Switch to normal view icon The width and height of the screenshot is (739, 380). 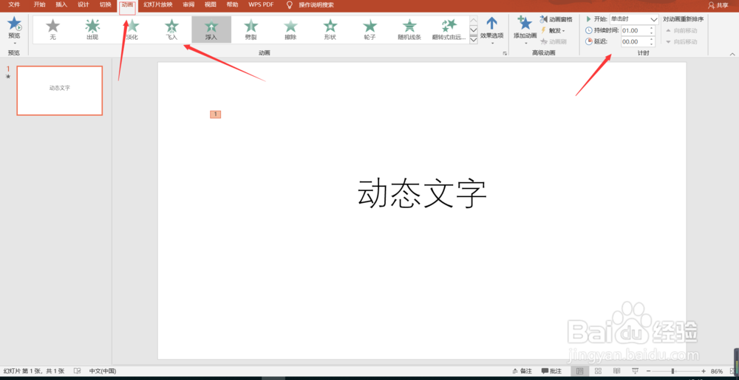[x=579, y=371]
